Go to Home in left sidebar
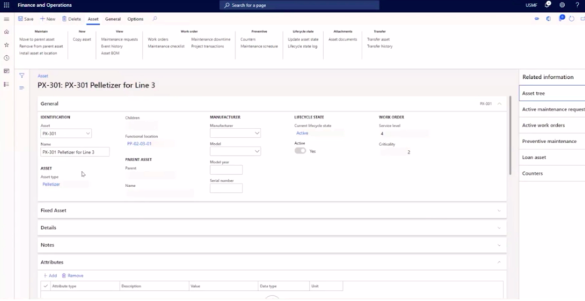585x301 pixels. (x=6, y=32)
